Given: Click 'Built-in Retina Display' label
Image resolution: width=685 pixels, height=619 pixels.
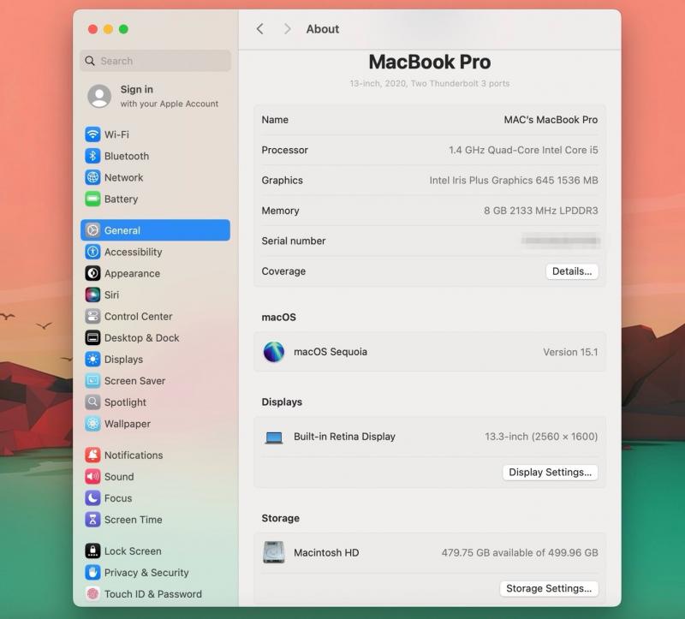Looking at the screenshot, I should (x=344, y=437).
